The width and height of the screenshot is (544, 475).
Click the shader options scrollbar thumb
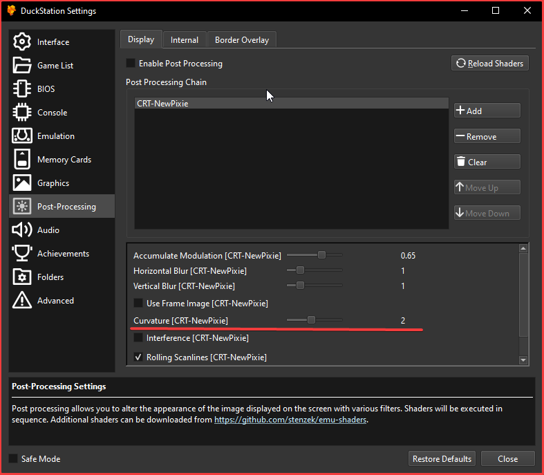click(523, 295)
